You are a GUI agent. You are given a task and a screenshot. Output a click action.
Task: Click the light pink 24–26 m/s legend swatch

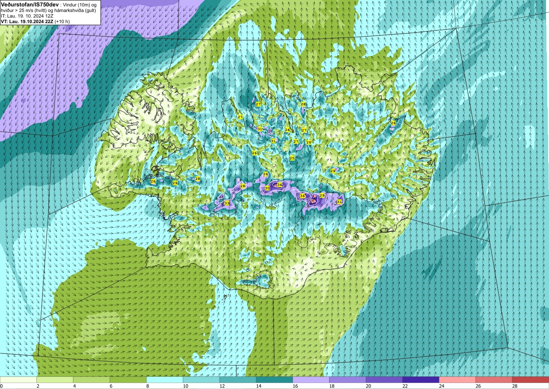click(457, 380)
